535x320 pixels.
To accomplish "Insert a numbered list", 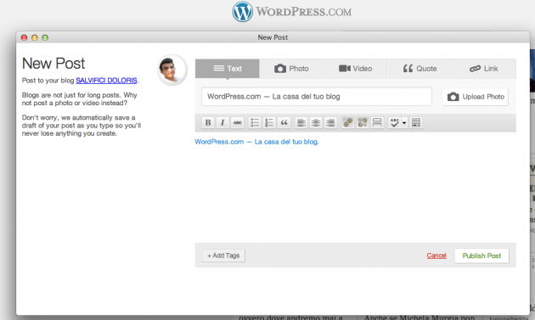I will coord(269,122).
